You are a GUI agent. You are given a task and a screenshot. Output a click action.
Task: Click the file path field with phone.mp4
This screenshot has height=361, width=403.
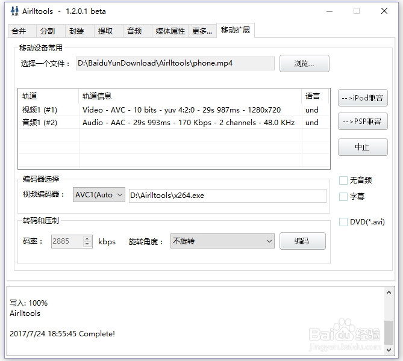pos(175,63)
